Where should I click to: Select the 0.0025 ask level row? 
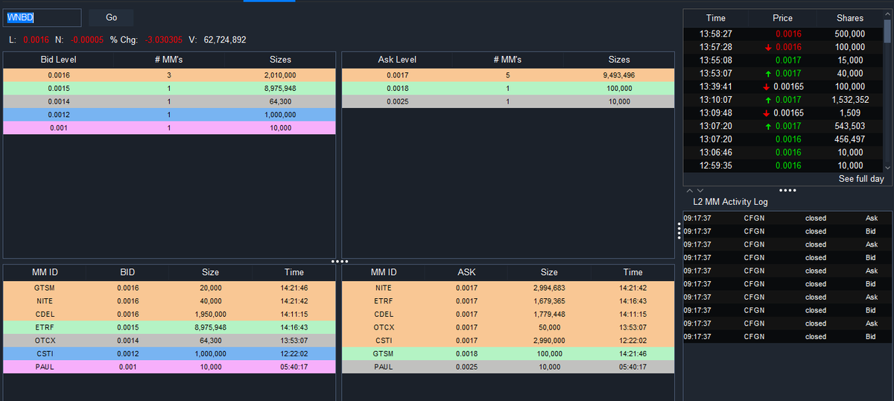point(508,101)
